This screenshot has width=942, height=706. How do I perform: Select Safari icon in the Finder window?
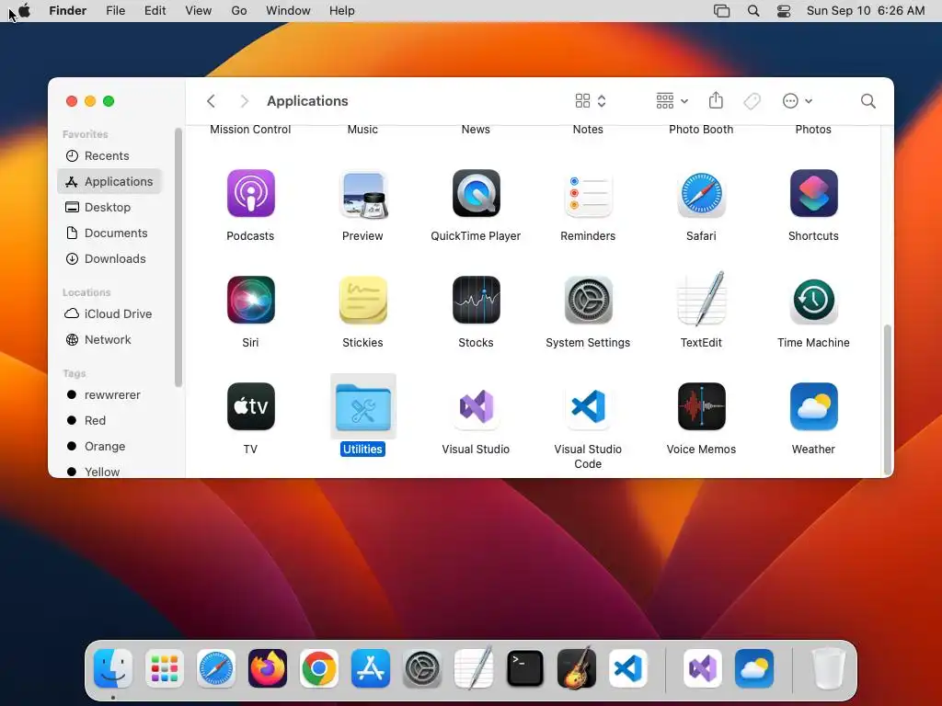click(701, 193)
